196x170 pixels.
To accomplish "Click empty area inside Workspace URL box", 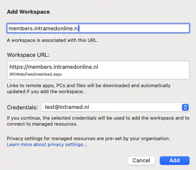I will [x=142, y=70].
